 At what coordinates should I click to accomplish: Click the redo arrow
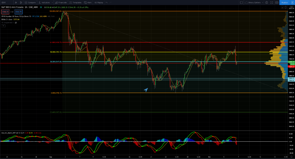pos(110,2)
